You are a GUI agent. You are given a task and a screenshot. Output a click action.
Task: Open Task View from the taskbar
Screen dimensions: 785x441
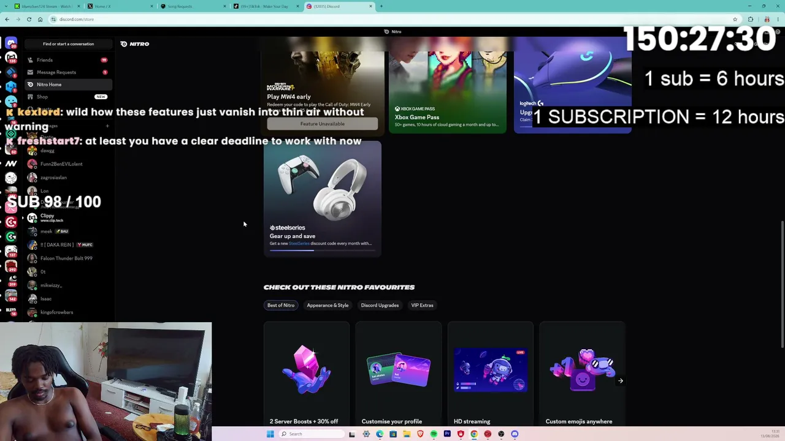(352, 434)
